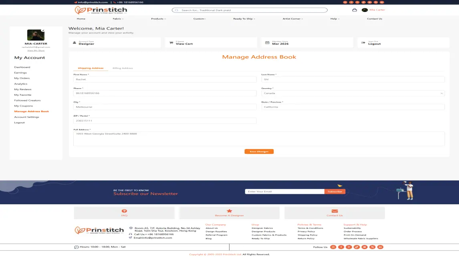
Task: Expand the Products menu
Action: click(158, 19)
